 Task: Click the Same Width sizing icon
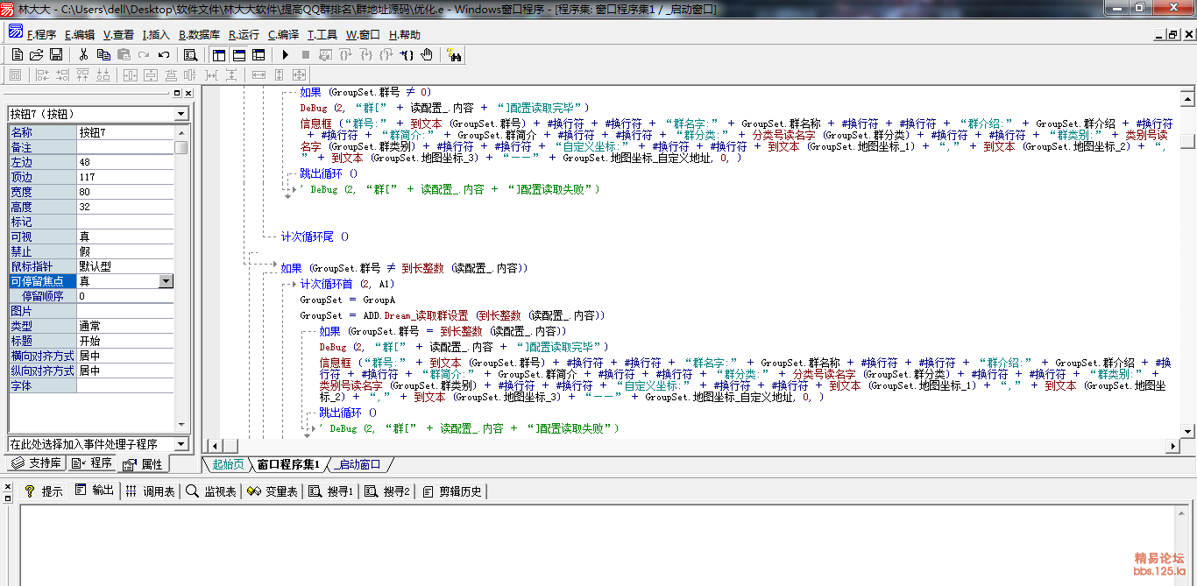(259, 75)
